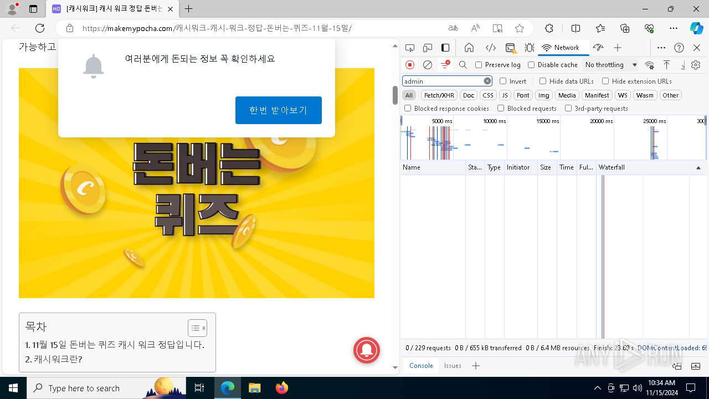The height and width of the screenshot is (399, 709).
Task: Filter requests by CSS type
Action: tap(487, 95)
